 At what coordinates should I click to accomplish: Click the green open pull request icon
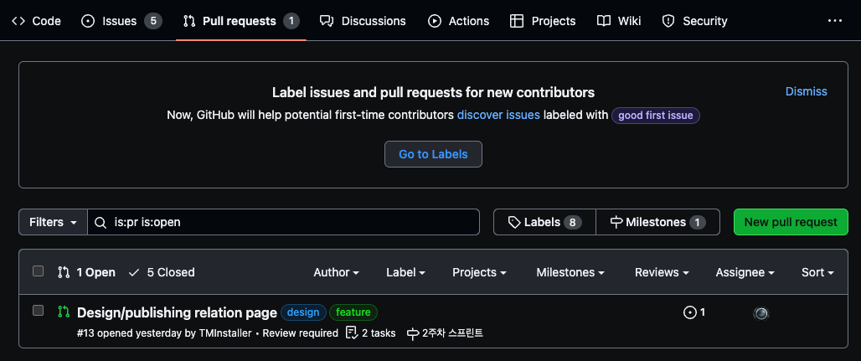coord(64,312)
